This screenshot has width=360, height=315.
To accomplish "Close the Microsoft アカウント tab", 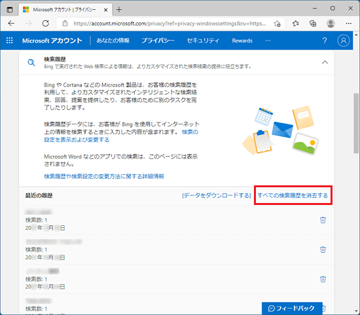I will (x=105, y=10).
